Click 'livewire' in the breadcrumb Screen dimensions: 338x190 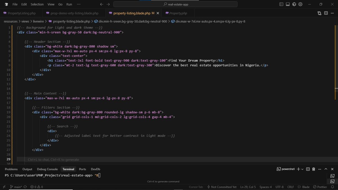point(39,21)
